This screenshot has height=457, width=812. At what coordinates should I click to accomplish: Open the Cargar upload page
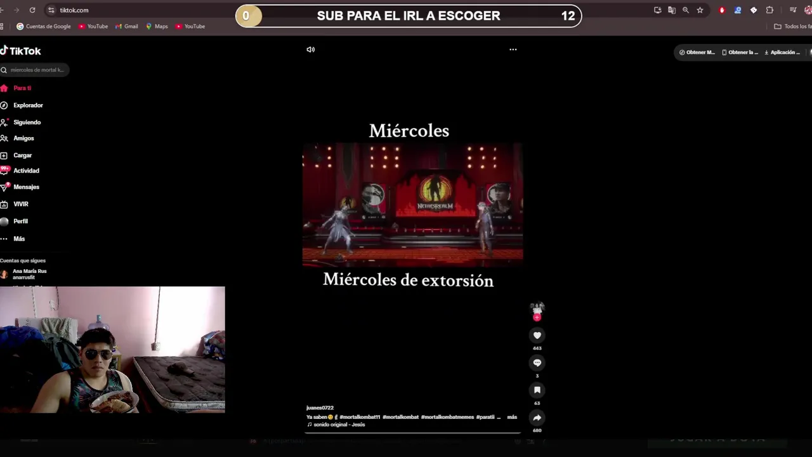[x=16, y=156]
